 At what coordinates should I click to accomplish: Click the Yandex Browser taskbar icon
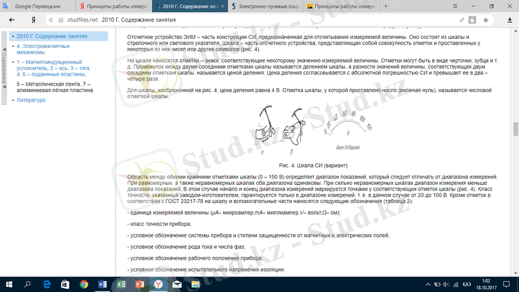coord(158,284)
